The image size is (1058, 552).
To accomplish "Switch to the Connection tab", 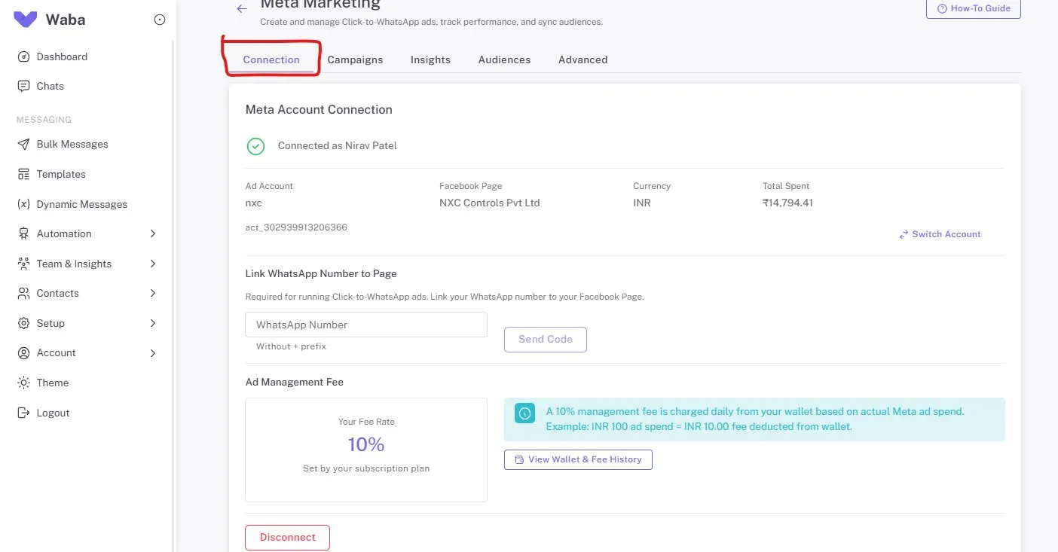I will 271,59.
